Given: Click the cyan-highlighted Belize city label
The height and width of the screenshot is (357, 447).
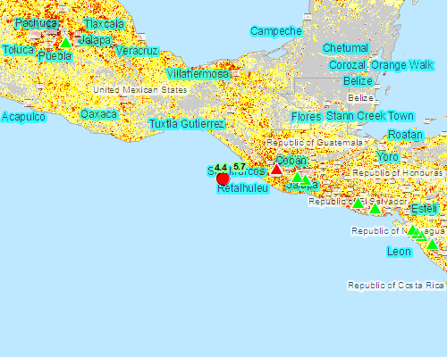Looking at the screenshot, I should coord(358,81).
